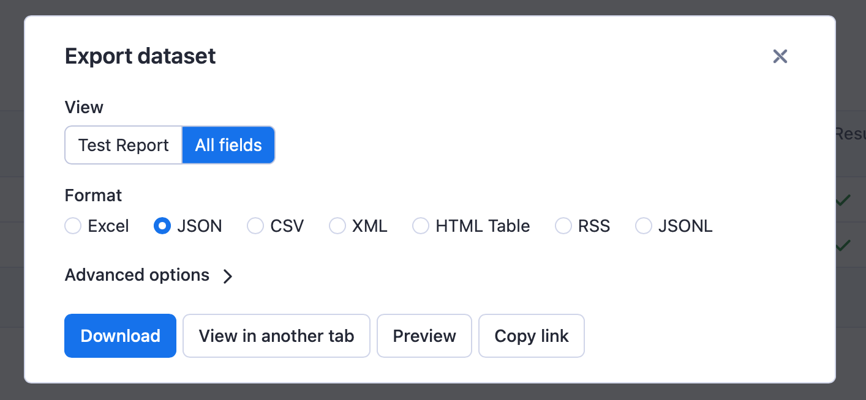Switch to the Test Report view
Viewport: 866px width, 400px height.
pos(123,145)
